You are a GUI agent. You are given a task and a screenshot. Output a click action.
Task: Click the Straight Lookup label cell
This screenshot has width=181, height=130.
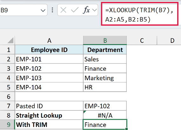49,115
